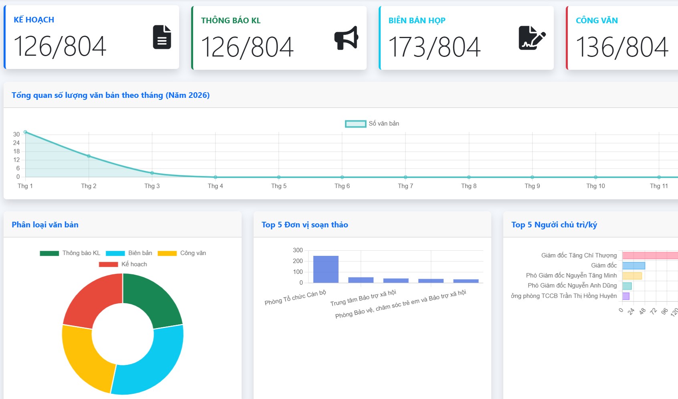Toggle the Số văn bản legend item

coord(372,124)
